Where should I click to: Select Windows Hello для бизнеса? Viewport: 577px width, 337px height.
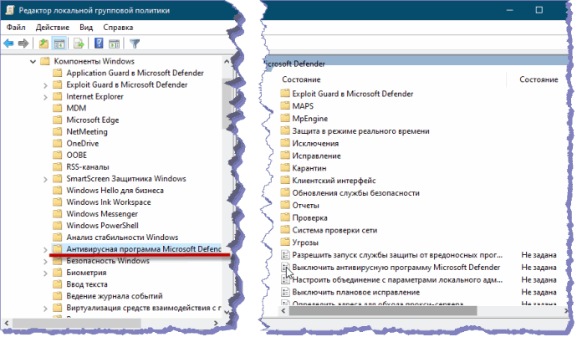(115, 190)
